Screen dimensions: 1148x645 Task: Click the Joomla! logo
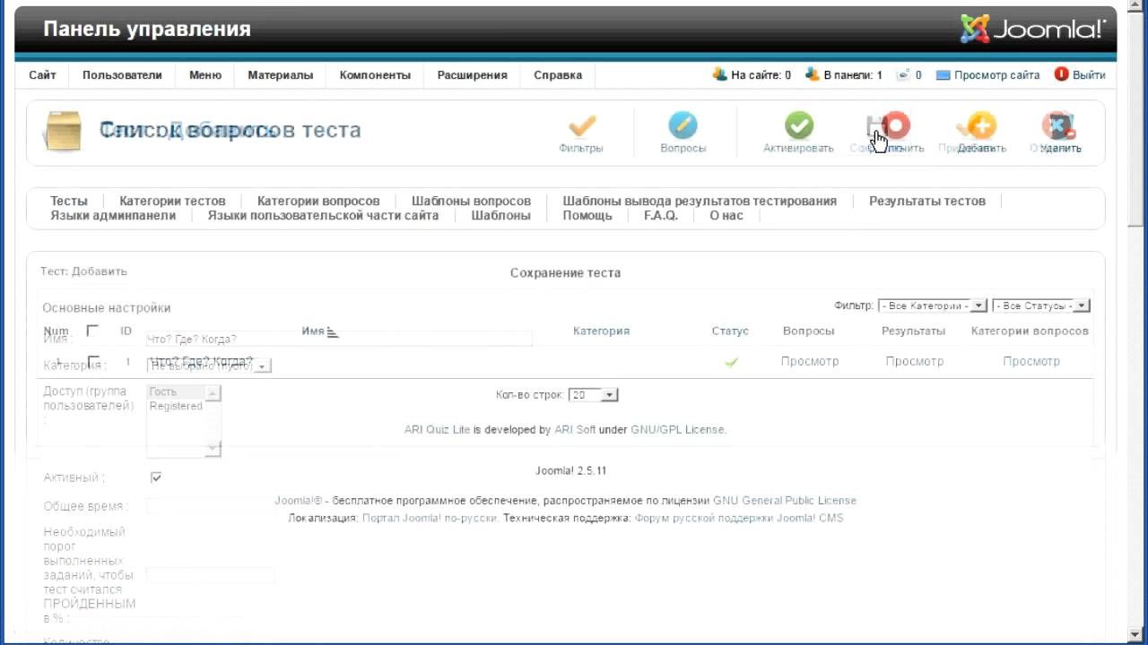pyautogui.click(x=1032, y=29)
